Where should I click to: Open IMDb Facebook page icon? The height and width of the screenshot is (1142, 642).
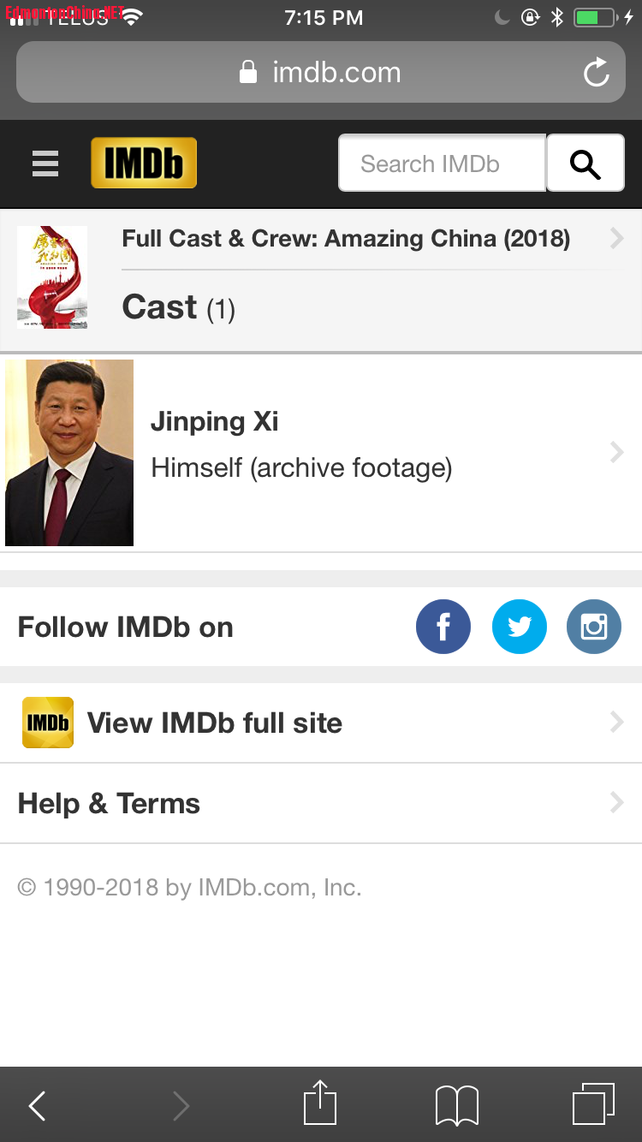click(443, 627)
